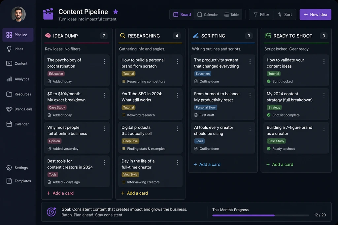Screen dimensions: 338x225
Task: Switch to Board view
Action: [x=182, y=15]
